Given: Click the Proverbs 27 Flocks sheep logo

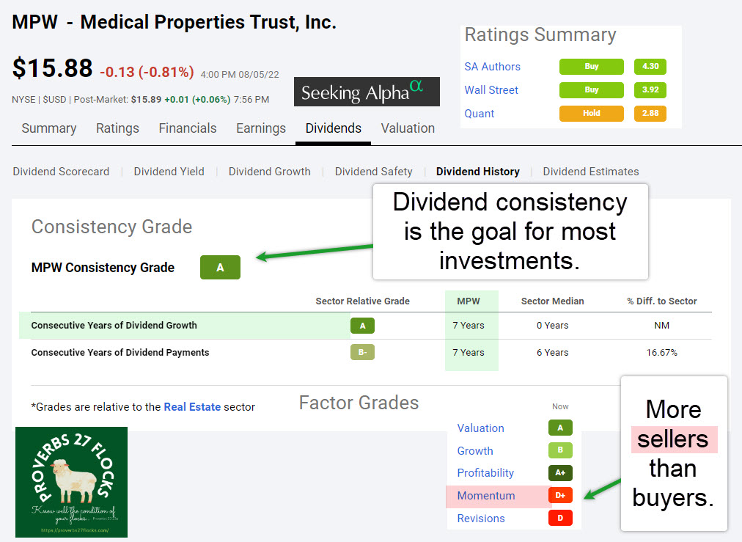Looking at the screenshot, I should [71, 482].
